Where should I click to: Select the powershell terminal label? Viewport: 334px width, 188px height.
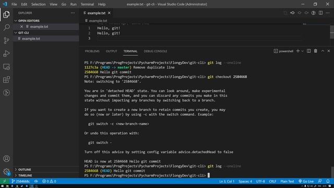click(x=283, y=51)
